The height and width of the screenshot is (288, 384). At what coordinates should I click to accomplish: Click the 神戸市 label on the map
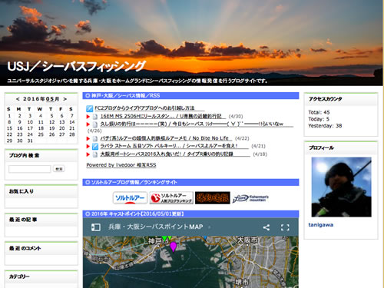158,241
